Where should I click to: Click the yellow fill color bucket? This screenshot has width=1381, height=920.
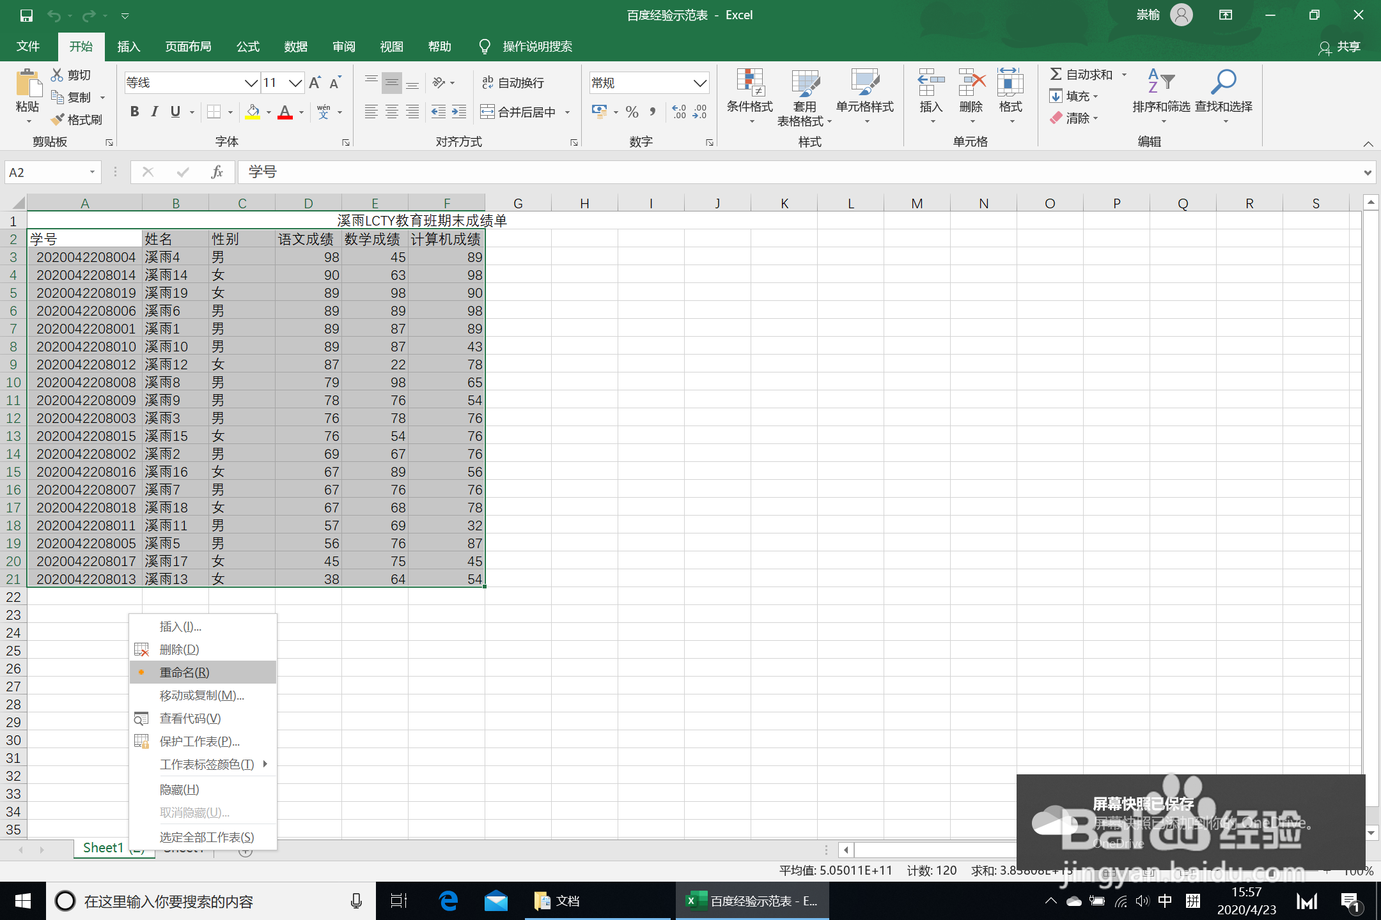pos(253,112)
